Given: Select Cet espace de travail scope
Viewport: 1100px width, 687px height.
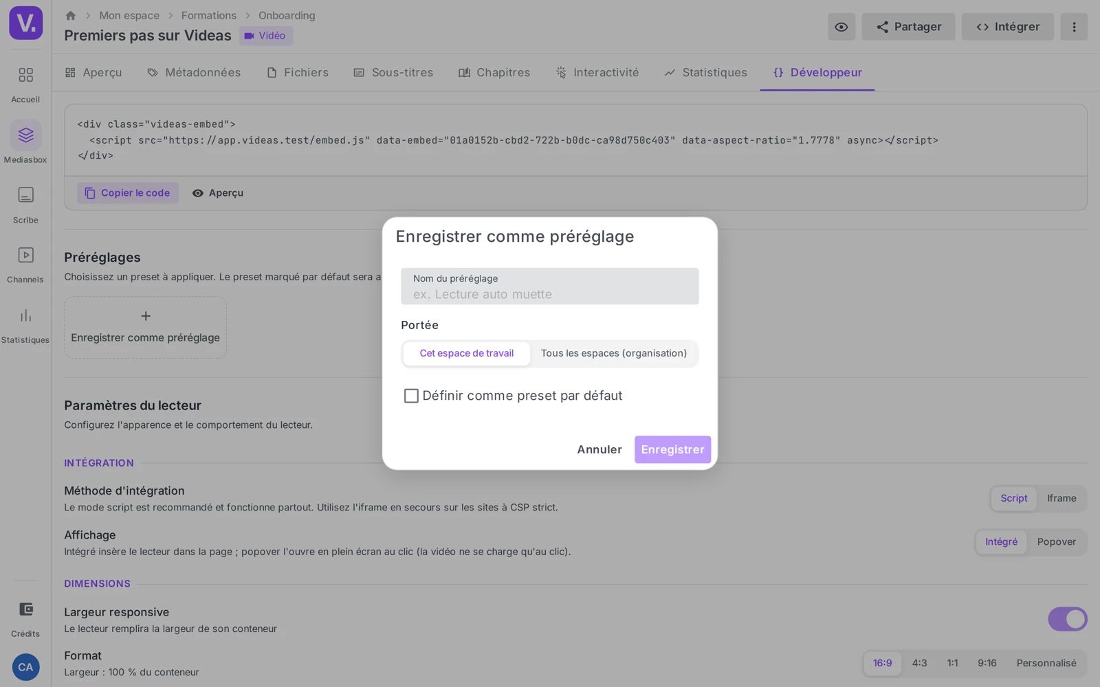Looking at the screenshot, I should [x=467, y=353].
